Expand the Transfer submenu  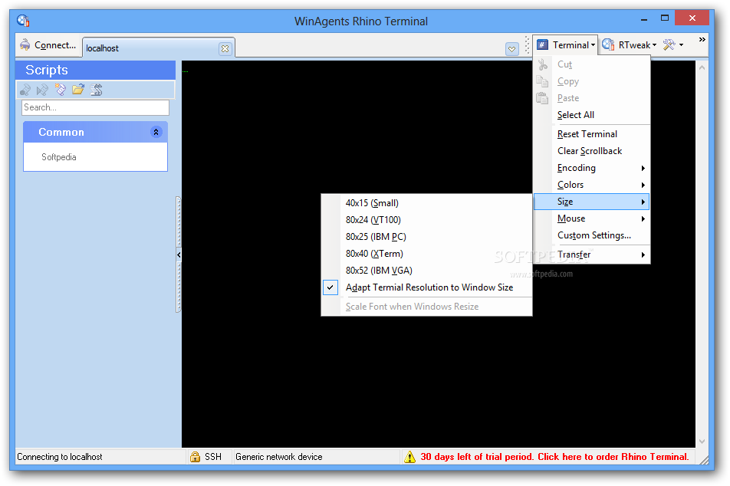[x=591, y=254]
